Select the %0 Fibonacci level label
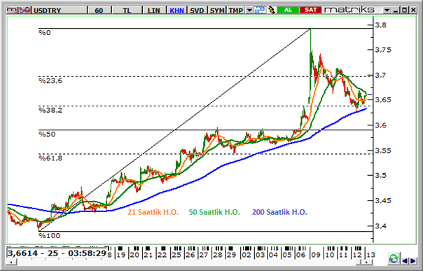Image resolution: width=423 pixels, height=271 pixels. click(45, 33)
